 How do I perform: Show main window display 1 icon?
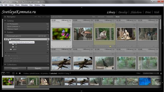pyautogui.click(x=3, y=73)
